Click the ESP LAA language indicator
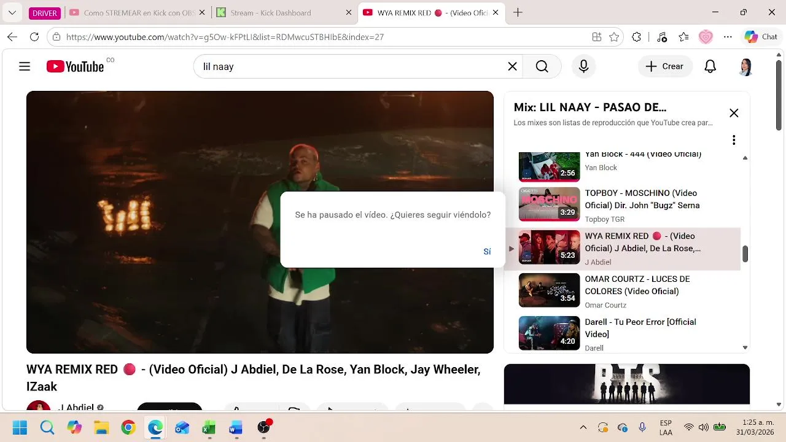Viewport: 786px width, 442px height. coord(666,427)
